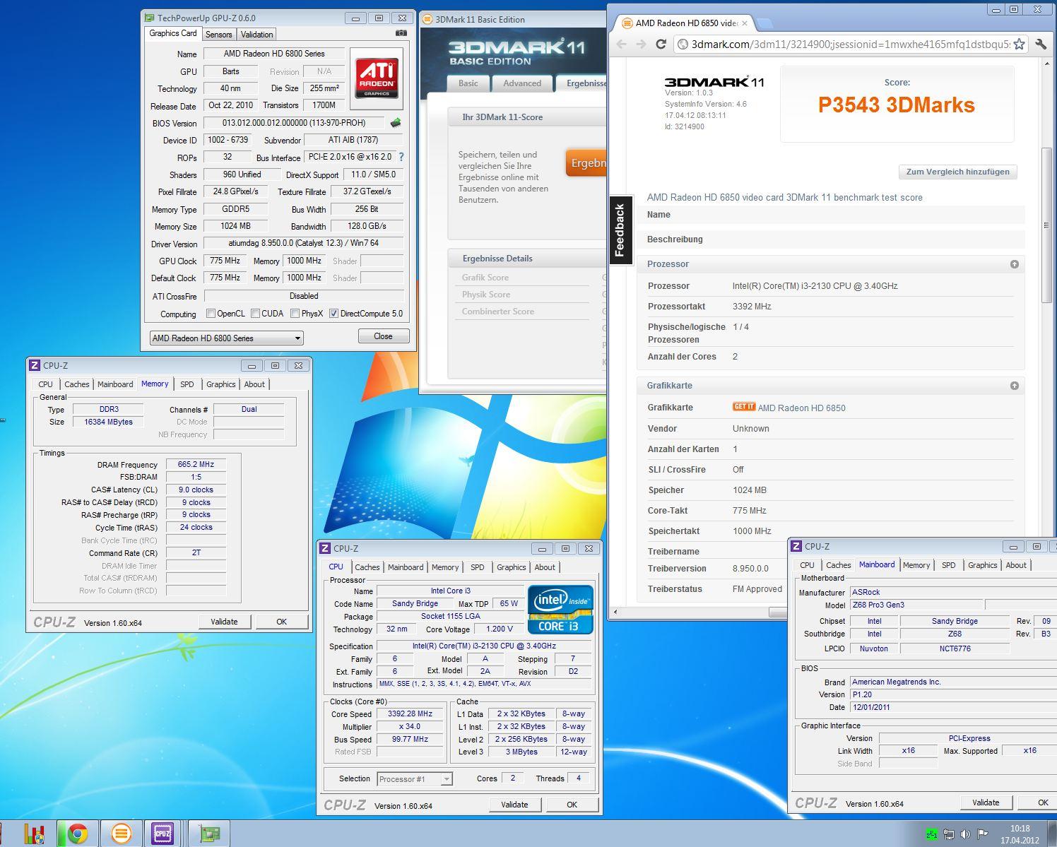Viewport: 1057px width, 847px height.
Task: Close the AMD Radeon HD 6850 browser tab
Action: [744, 23]
